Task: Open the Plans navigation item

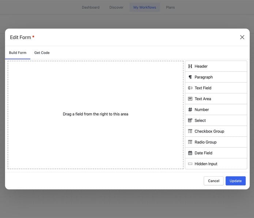Action: (x=170, y=7)
